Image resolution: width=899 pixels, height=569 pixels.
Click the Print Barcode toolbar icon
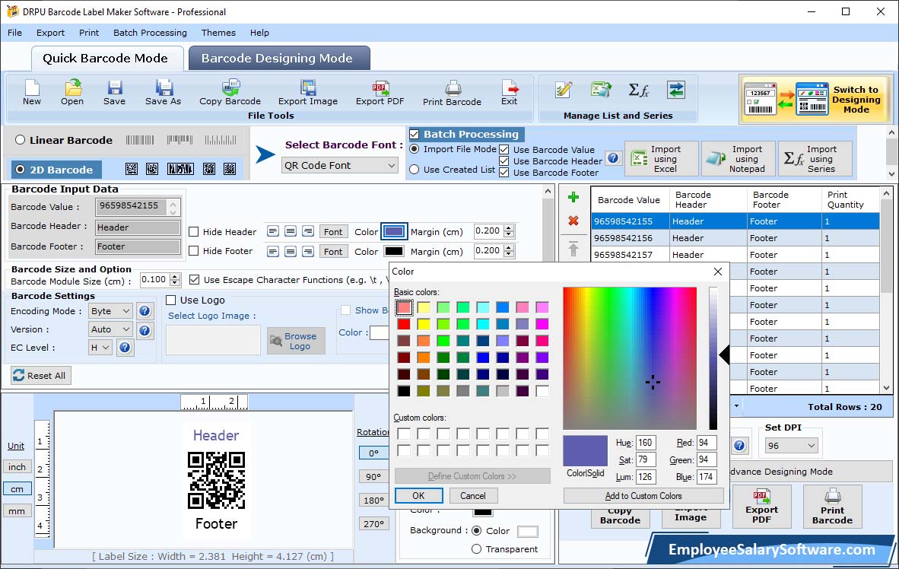point(452,93)
